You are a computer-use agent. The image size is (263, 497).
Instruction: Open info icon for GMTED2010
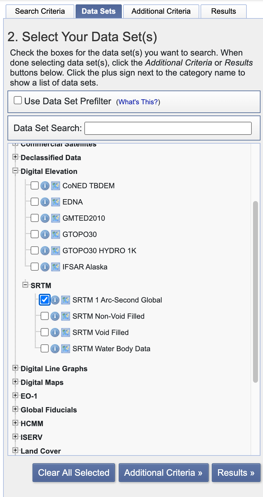pyautogui.click(x=45, y=218)
